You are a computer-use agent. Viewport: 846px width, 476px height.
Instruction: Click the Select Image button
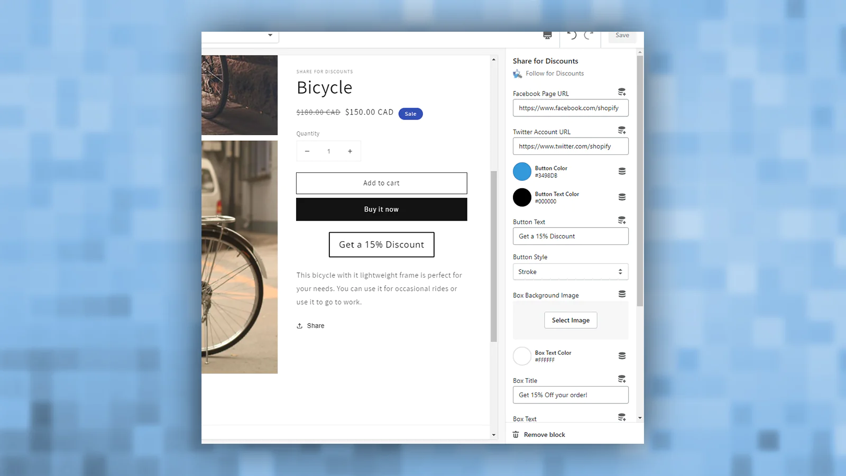(571, 320)
